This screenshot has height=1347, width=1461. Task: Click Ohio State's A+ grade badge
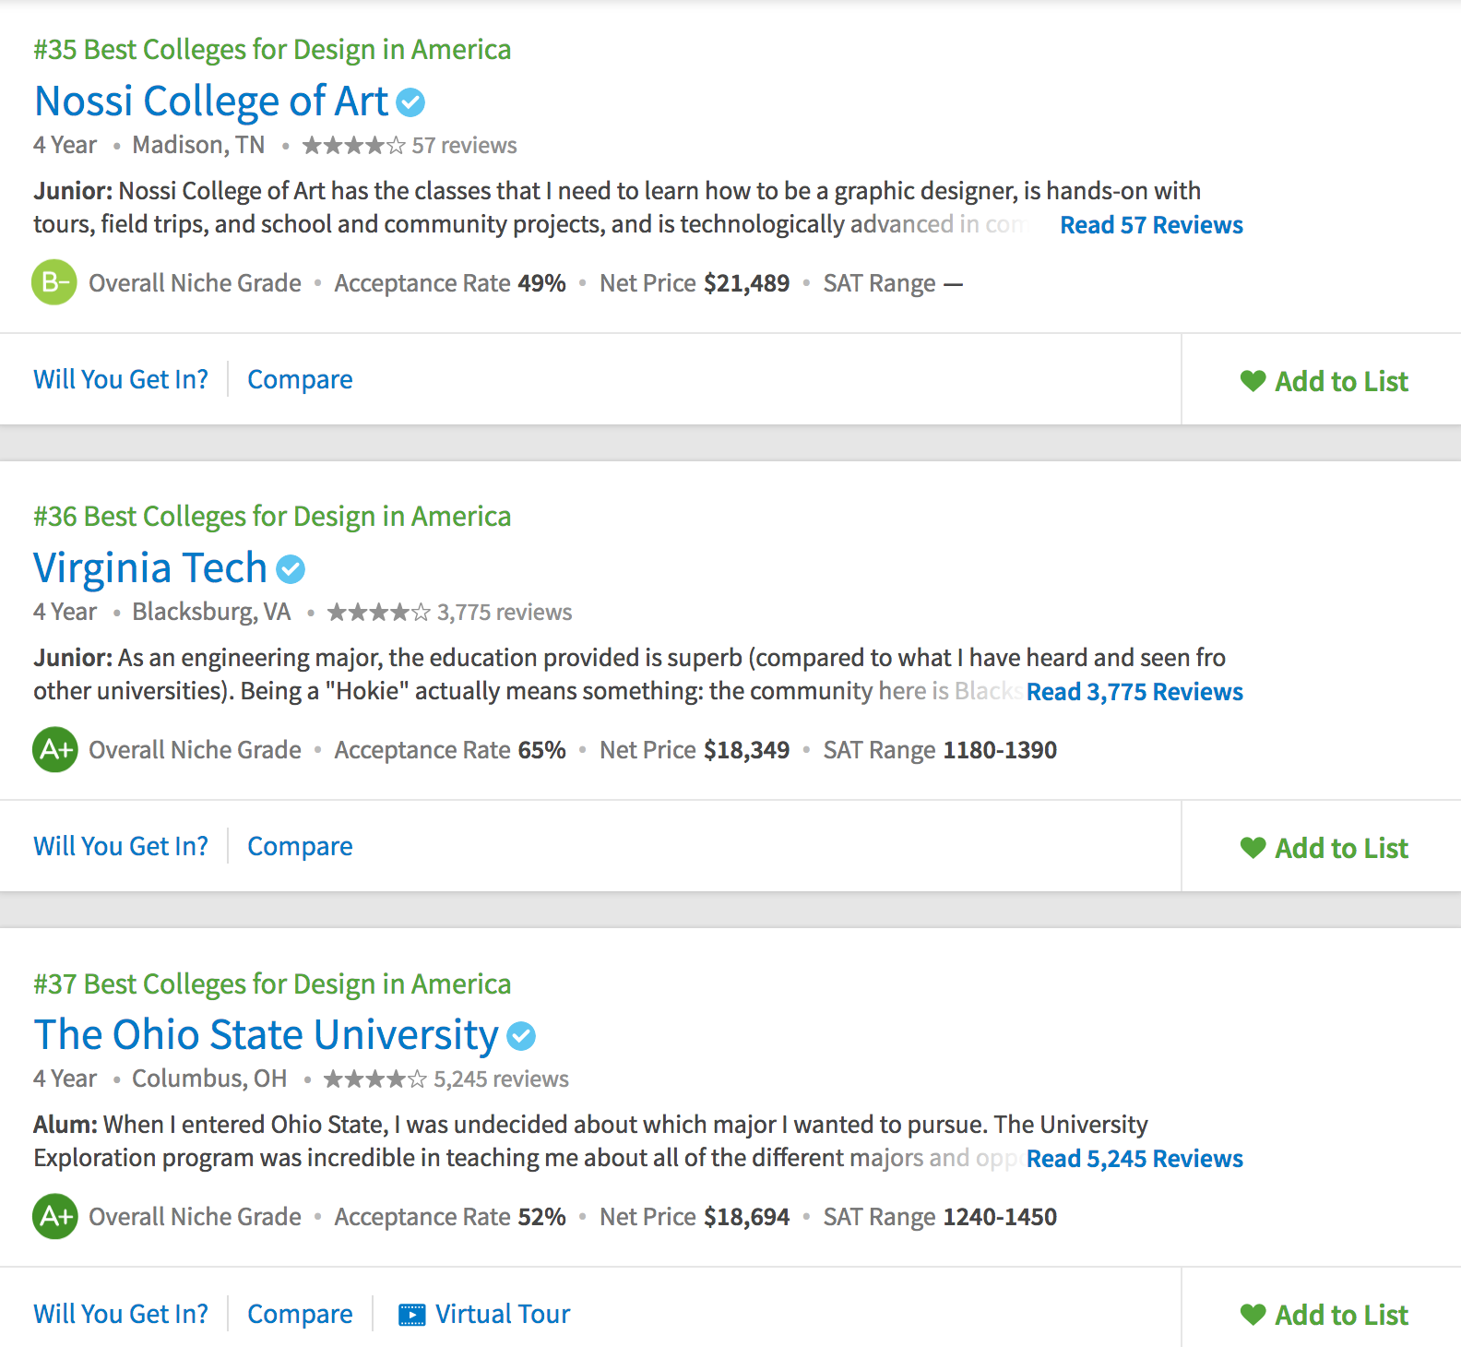point(54,1216)
